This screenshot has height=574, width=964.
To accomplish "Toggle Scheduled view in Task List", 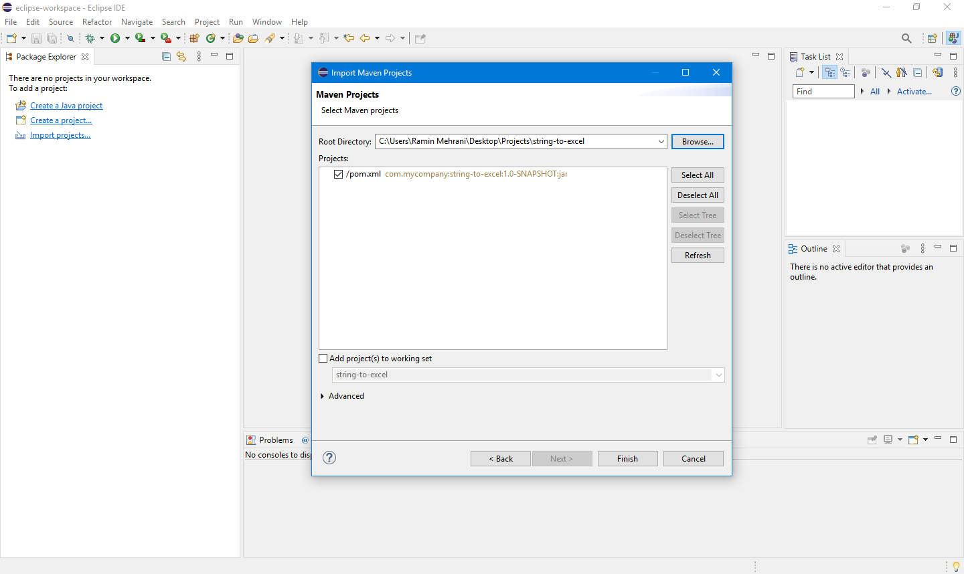I will pyautogui.click(x=845, y=72).
